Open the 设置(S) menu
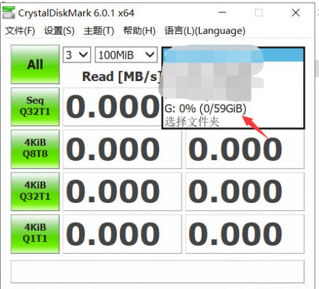This screenshot has width=319, height=289. coord(59,31)
